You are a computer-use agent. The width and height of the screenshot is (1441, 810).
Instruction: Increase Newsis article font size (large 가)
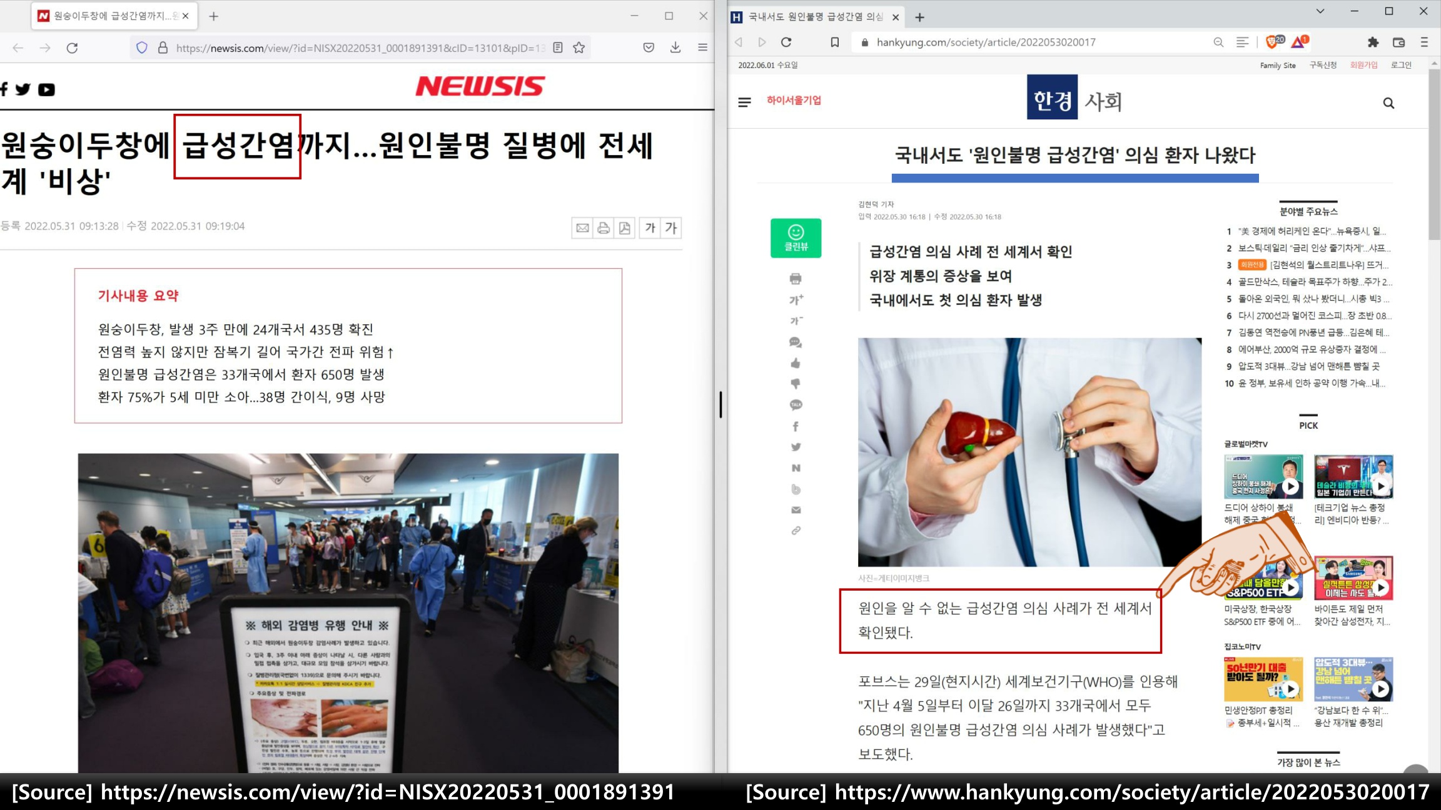pyautogui.click(x=671, y=227)
